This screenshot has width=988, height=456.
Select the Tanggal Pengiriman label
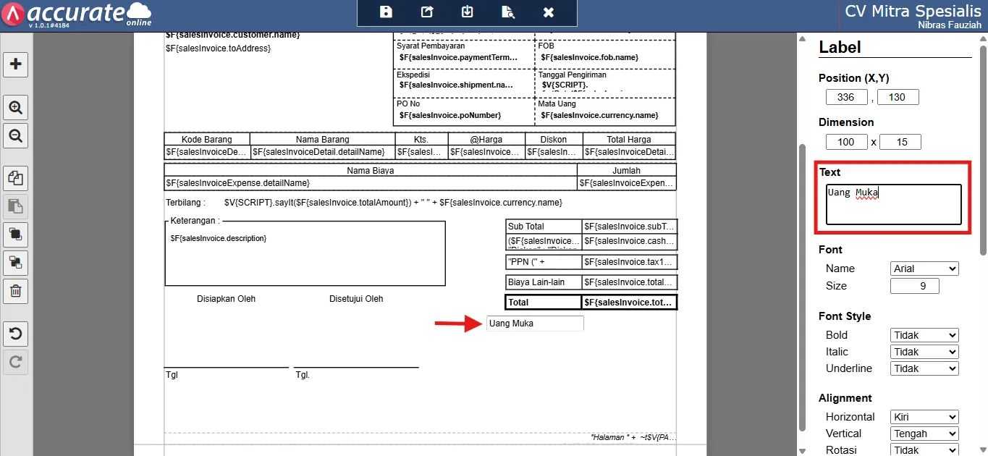click(x=572, y=75)
